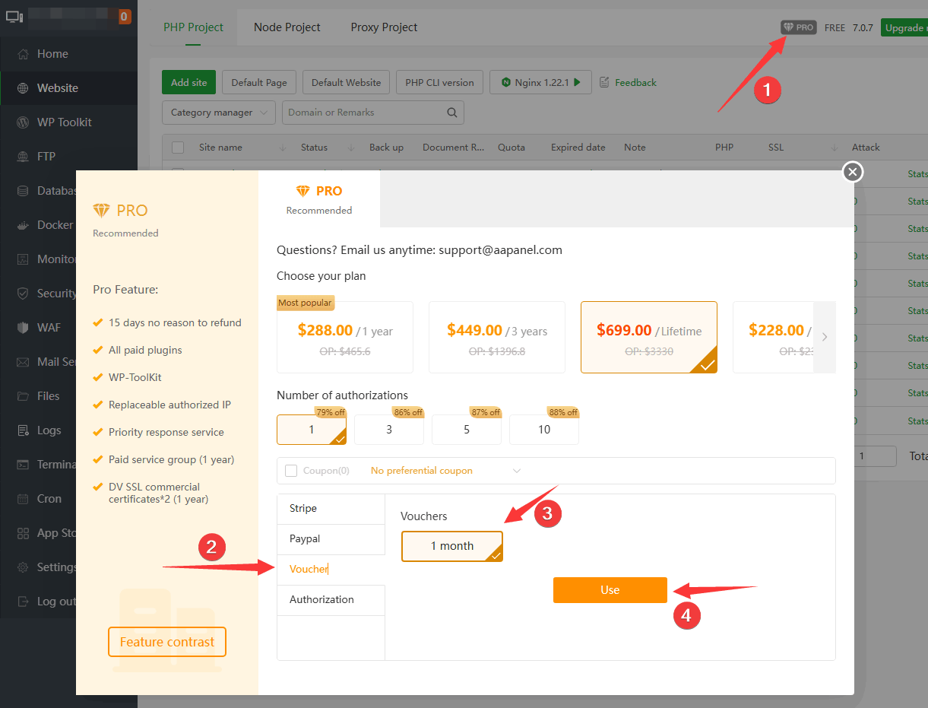Click the 7.0.7 version text
This screenshot has width=928, height=708.
[863, 27]
